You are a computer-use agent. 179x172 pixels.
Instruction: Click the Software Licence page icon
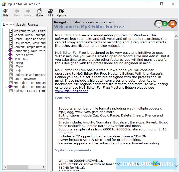[x=11, y=91]
